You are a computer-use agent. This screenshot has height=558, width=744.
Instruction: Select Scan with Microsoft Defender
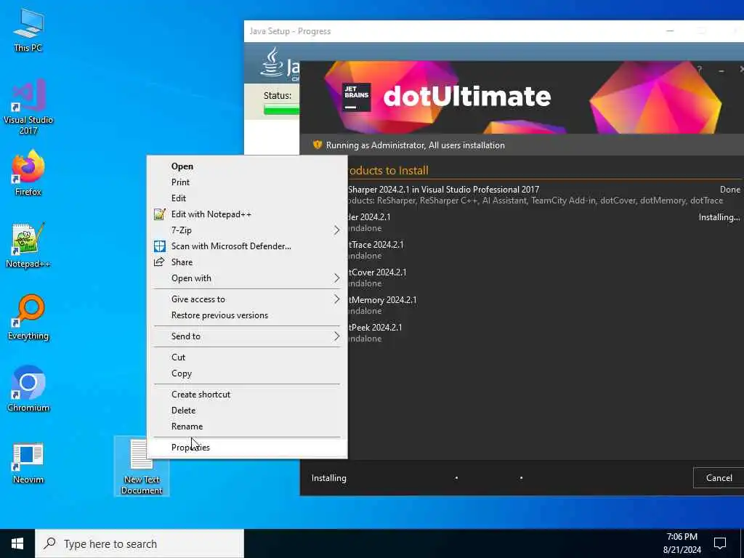(247, 246)
